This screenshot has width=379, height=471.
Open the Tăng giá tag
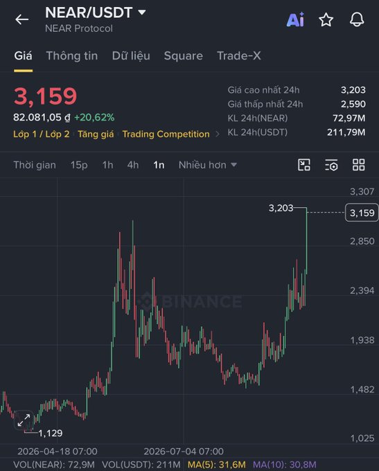[x=96, y=134]
